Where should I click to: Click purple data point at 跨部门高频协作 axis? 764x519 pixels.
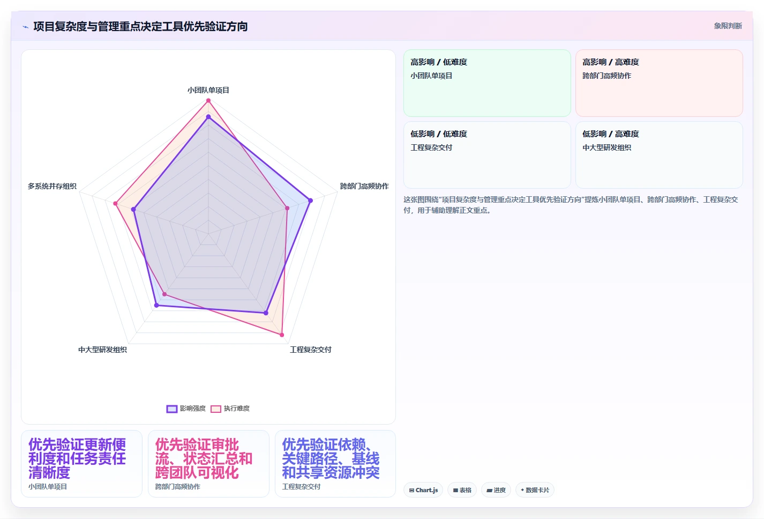pos(310,201)
